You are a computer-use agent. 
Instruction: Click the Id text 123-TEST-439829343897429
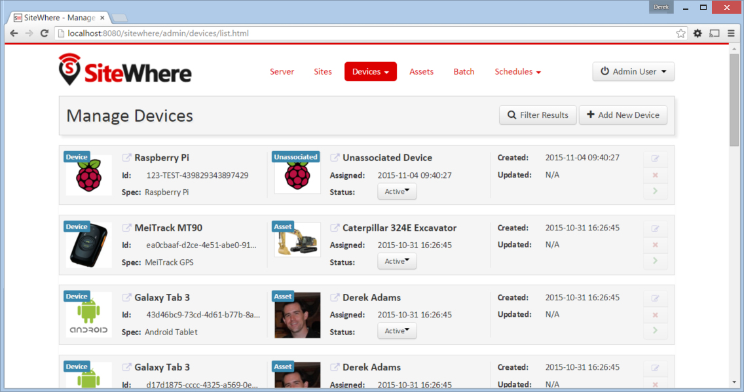[x=197, y=175]
